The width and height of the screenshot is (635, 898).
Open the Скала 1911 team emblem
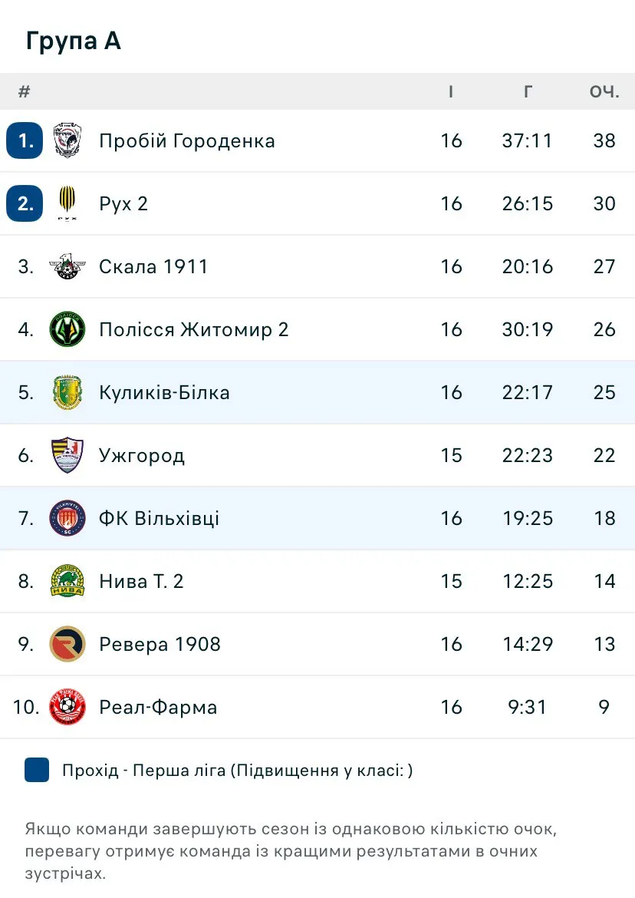(x=67, y=266)
